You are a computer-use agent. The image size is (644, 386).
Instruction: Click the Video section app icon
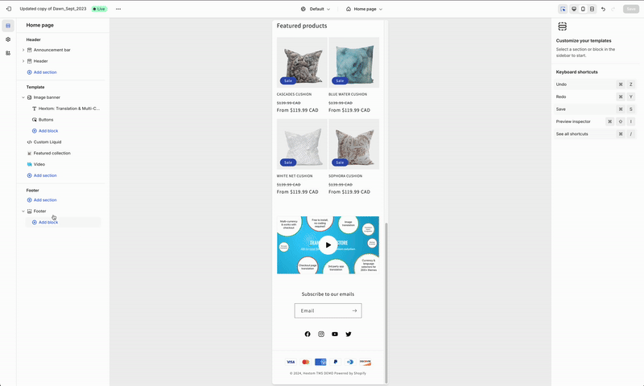(29, 164)
